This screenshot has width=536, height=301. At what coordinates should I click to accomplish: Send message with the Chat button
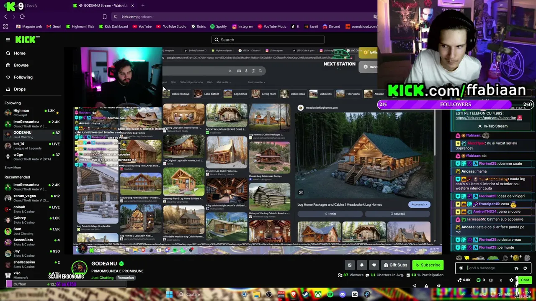tap(525, 280)
